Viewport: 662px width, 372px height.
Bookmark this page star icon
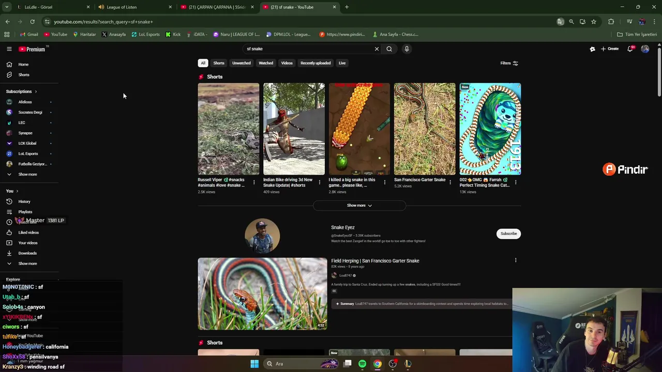(x=594, y=22)
